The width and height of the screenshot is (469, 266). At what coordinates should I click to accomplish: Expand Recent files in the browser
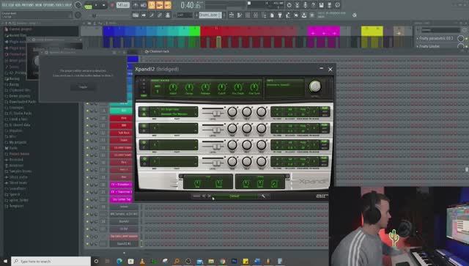[15, 35]
